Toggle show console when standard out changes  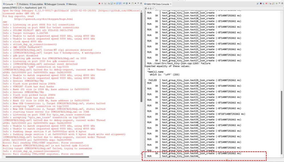coord(117,3)
